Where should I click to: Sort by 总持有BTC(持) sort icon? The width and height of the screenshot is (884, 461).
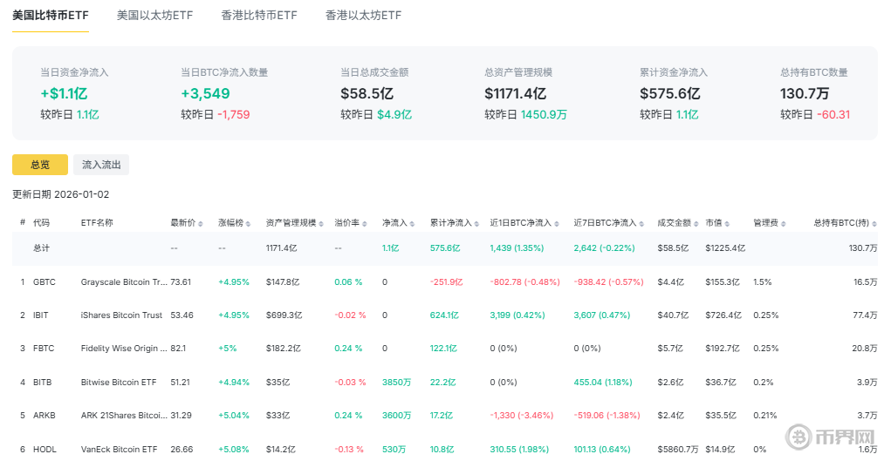pos(874,223)
